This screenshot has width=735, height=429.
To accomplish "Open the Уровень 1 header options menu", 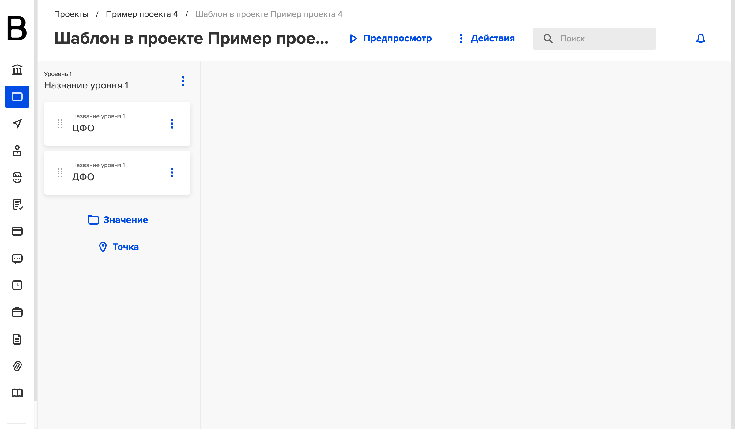I will pyautogui.click(x=183, y=81).
